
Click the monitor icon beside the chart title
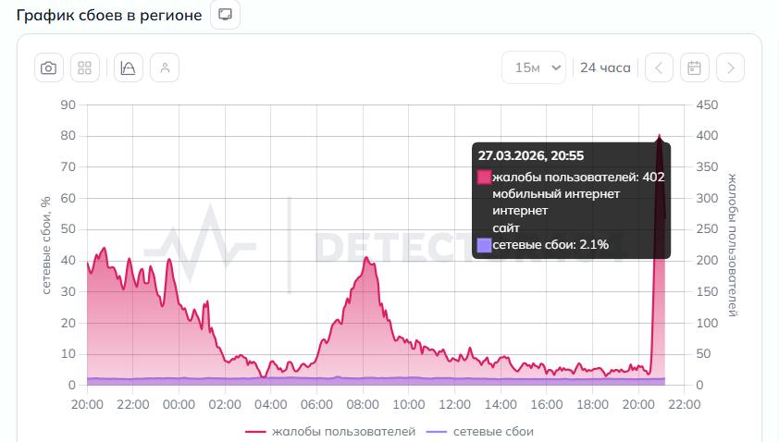[x=225, y=15]
